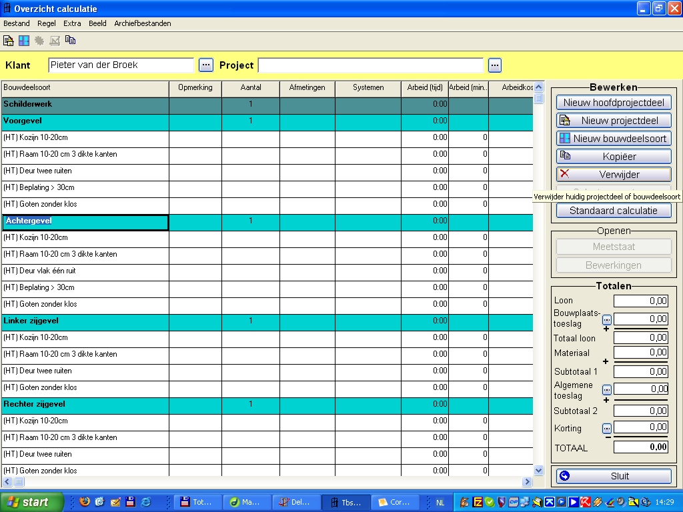Click the Verwijder button
The width and height of the screenshot is (683, 512).
click(x=614, y=175)
